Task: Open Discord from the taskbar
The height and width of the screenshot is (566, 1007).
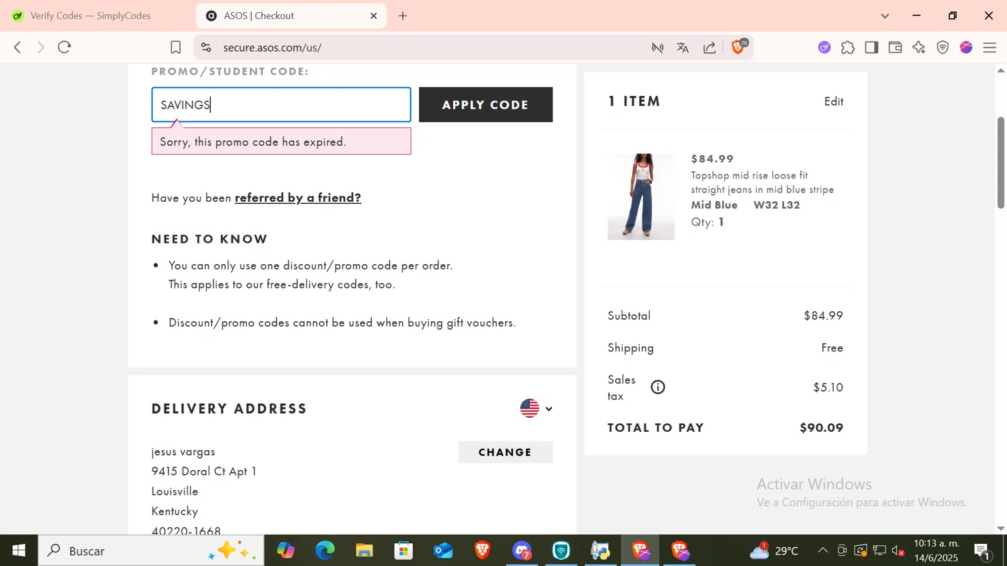Action: [x=522, y=551]
